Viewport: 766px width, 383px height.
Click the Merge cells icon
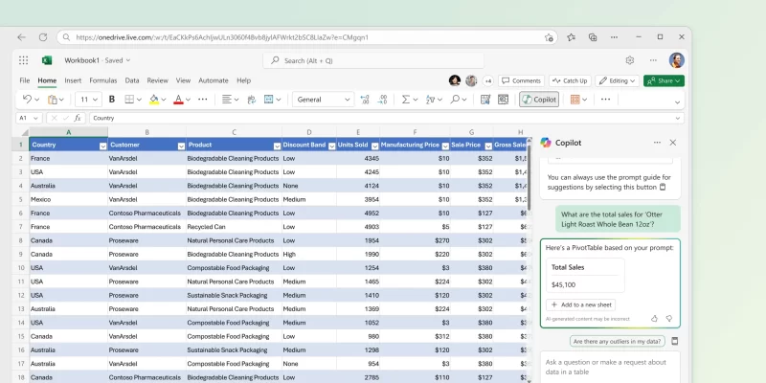coord(269,100)
